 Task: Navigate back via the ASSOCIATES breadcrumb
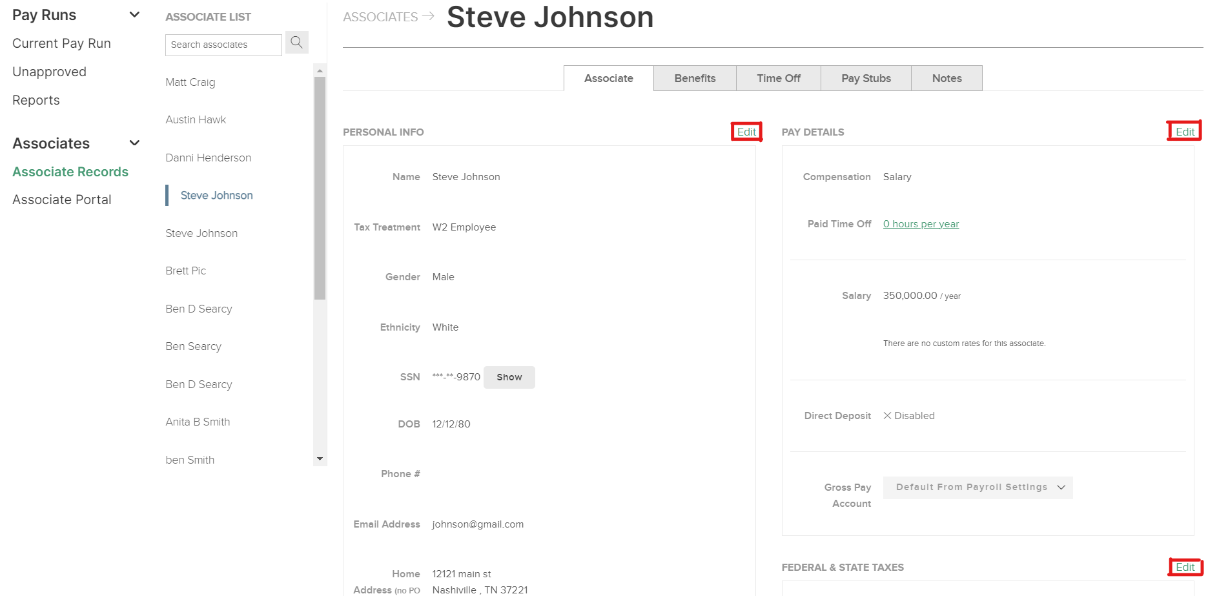380,17
